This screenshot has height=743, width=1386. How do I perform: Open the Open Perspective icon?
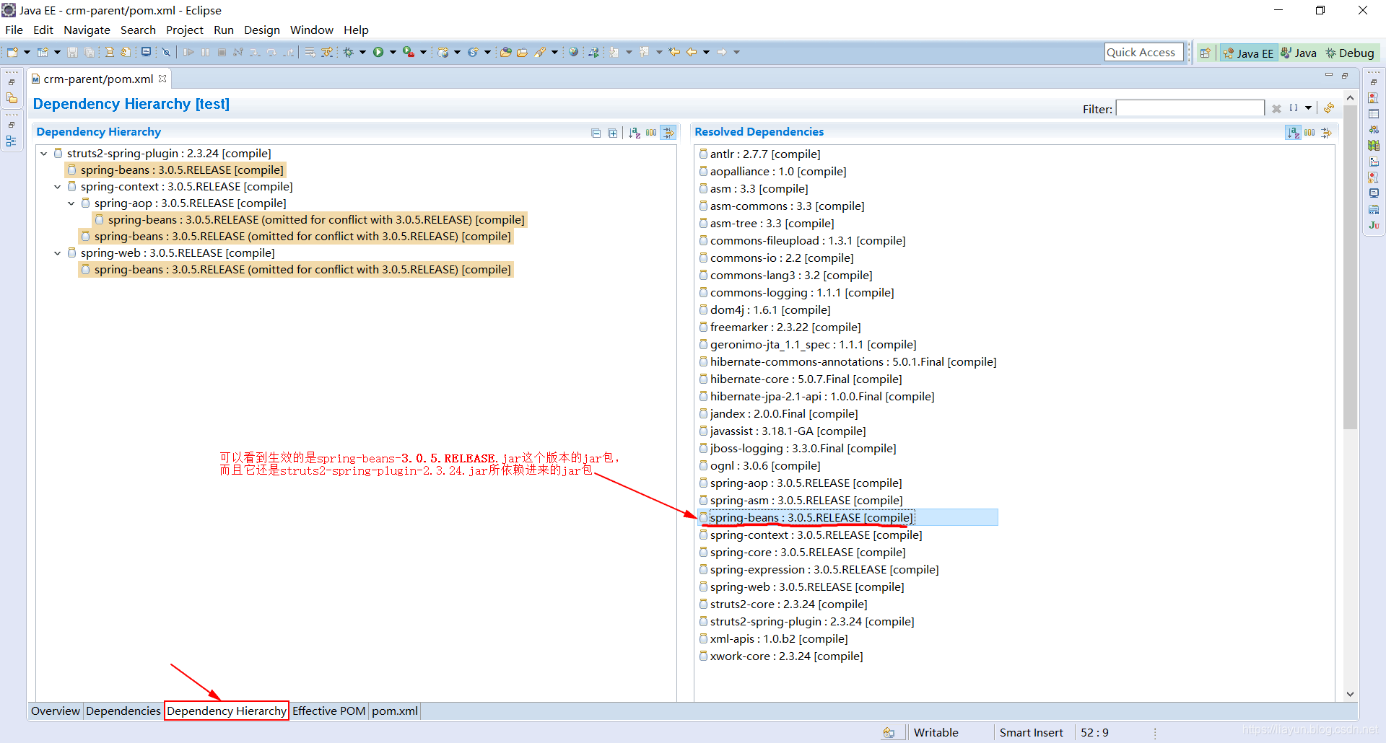point(1205,53)
